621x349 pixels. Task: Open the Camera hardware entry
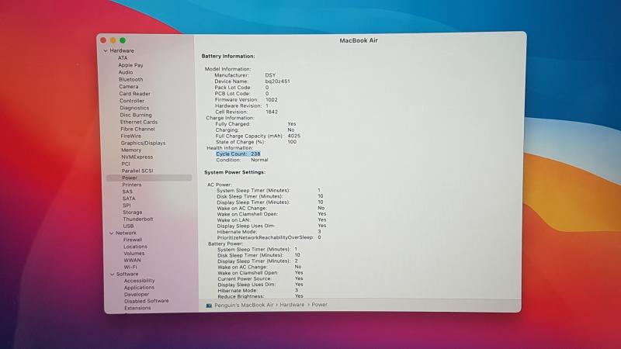pos(129,86)
